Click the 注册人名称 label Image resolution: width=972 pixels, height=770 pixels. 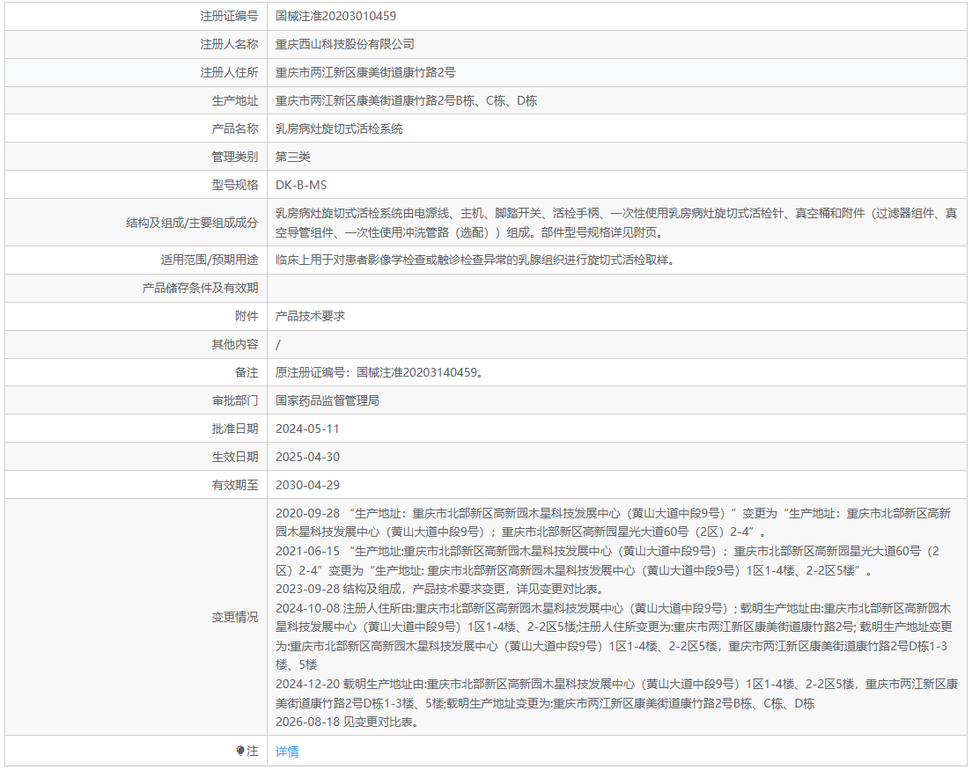(229, 44)
